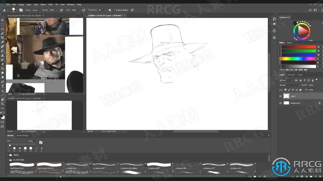Open brush settings panel icon in options bar
This screenshot has height=181, width=323.
[x=21, y=10]
